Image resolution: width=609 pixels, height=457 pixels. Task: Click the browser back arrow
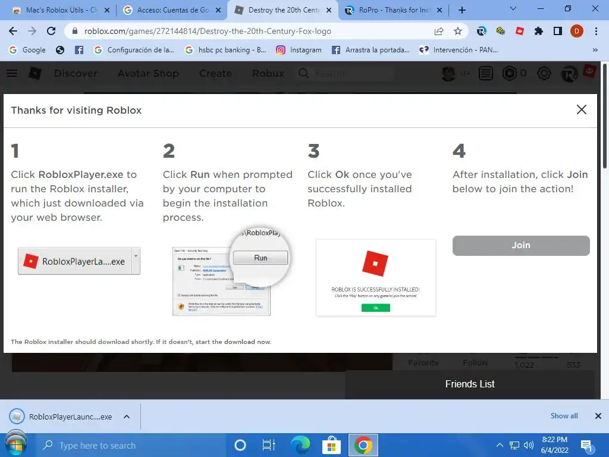13,31
